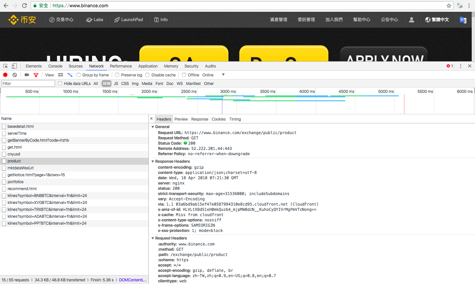
Task: Enable the Preserve log checkbox
Action: [x=117, y=75]
